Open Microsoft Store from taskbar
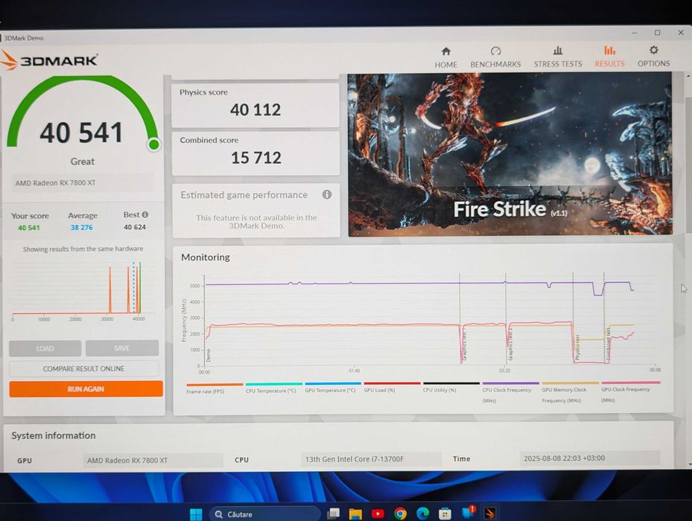The image size is (692, 521). coord(445,514)
